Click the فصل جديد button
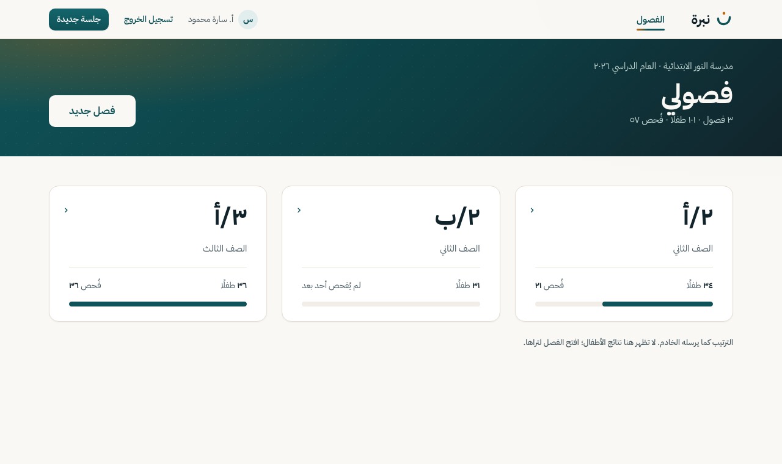Image resolution: width=782 pixels, height=464 pixels. point(92,111)
